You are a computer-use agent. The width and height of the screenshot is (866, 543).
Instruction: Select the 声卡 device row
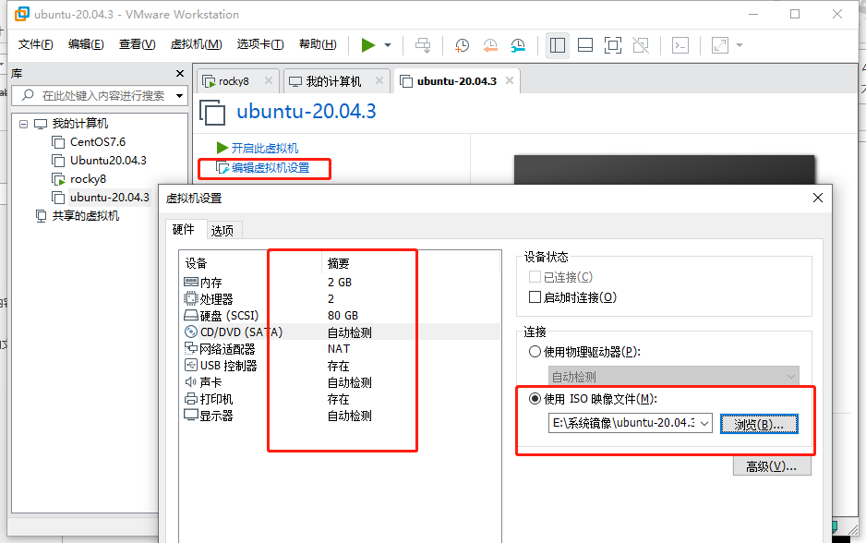(x=340, y=382)
